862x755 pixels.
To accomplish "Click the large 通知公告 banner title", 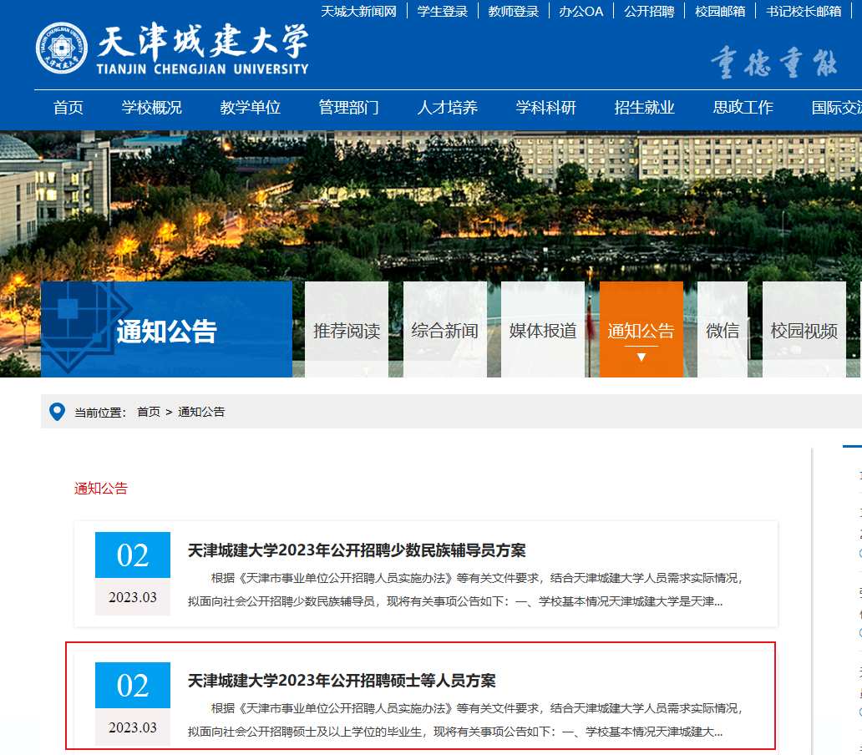I will click(166, 332).
